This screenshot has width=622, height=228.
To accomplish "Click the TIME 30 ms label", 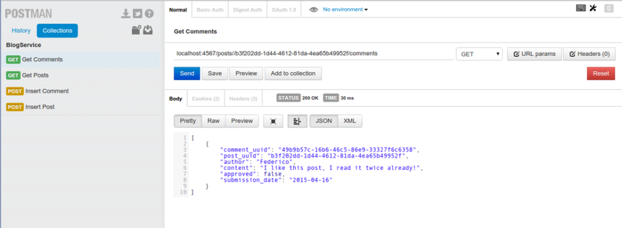I will coord(338,98).
